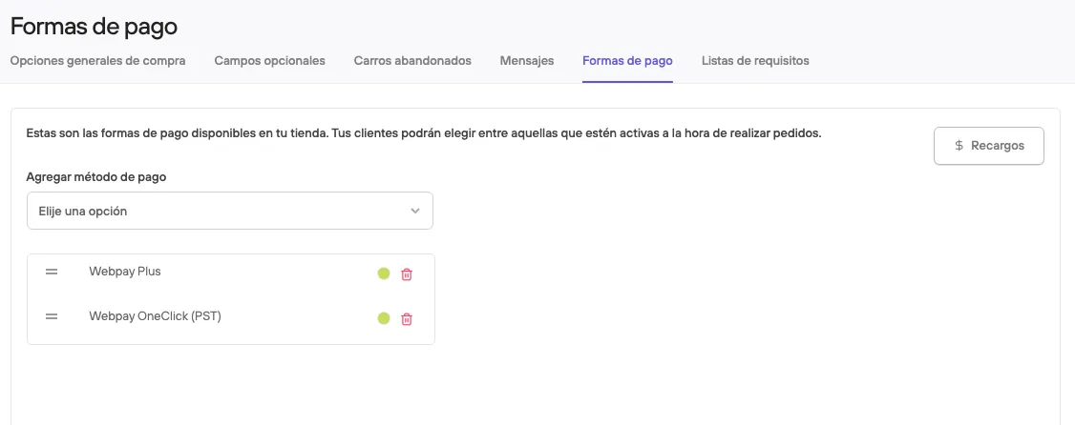
Task: Toggle Webpay Plus active status dot
Action: (x=384, y=273)
